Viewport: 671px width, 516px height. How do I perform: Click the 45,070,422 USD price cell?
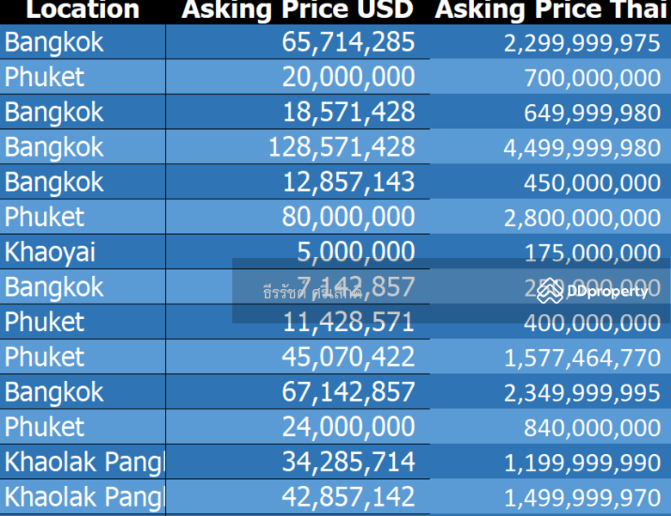[298, 356]
